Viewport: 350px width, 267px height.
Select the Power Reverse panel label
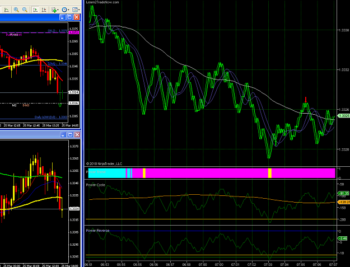click(x=97, y=231)
